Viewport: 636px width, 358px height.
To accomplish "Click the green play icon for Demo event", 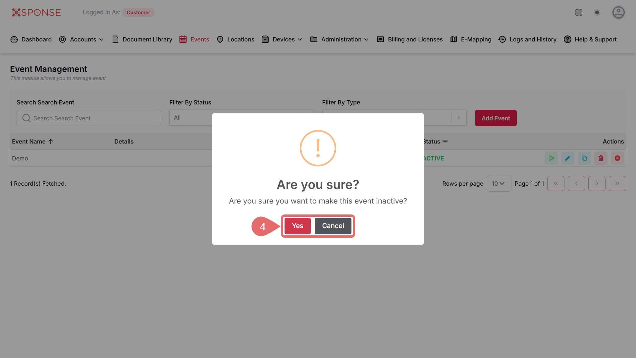I will click(x=551, y=158).
